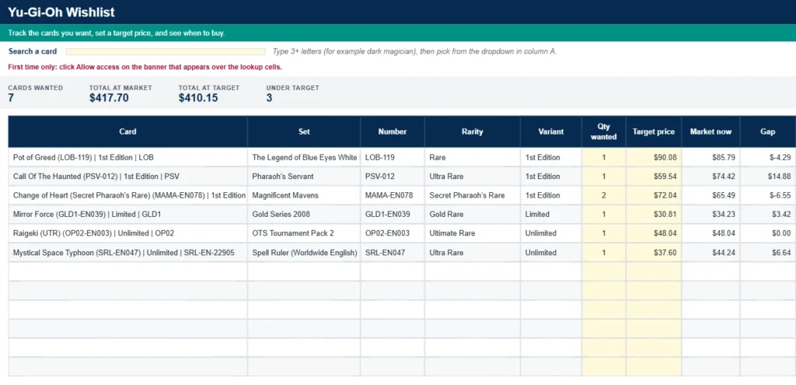Select the $74.42 market price cell
796x385 pixels.
(x=710, y=177)
